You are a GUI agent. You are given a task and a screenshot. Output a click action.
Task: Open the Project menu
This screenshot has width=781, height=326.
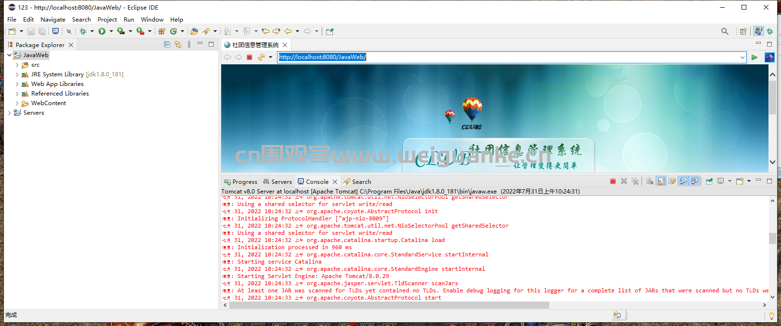tap(107, 20)
